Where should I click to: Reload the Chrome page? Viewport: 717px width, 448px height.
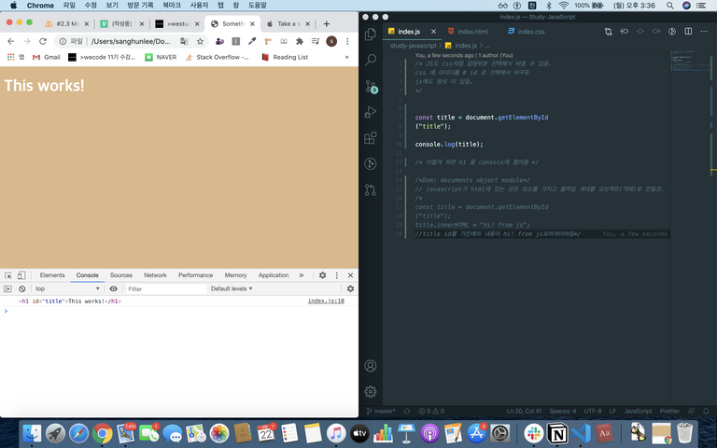43,41
